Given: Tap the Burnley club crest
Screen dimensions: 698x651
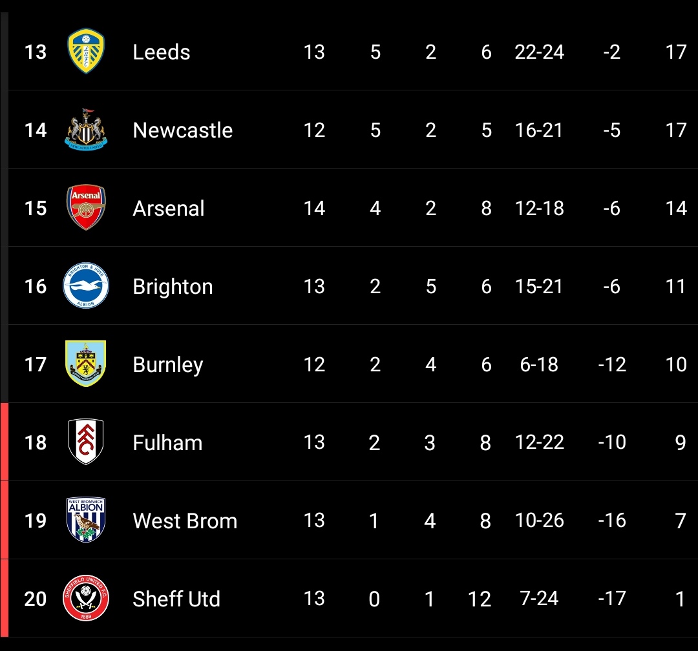Looking at the screenshot, I should 86,364.
